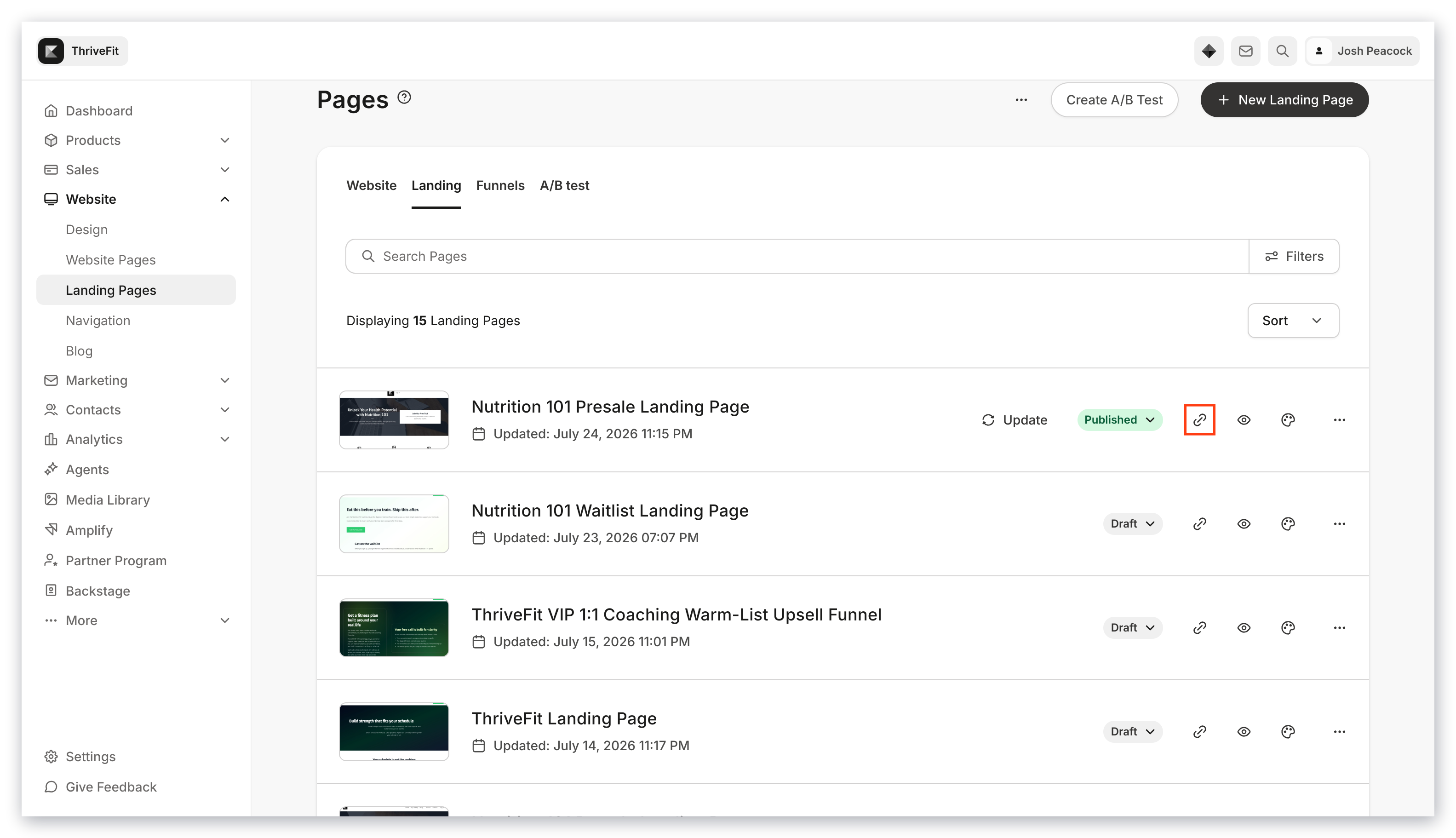Viewport: 1456px width, 838px height.
Task: Select the Landing tab
Action: (x=436, y=185)
